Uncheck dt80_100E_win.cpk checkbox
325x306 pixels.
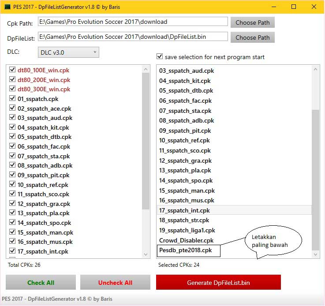[12, 70]
